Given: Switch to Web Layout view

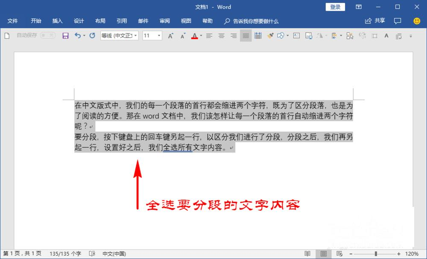Looking at the screenshot, I should point(339,254).
